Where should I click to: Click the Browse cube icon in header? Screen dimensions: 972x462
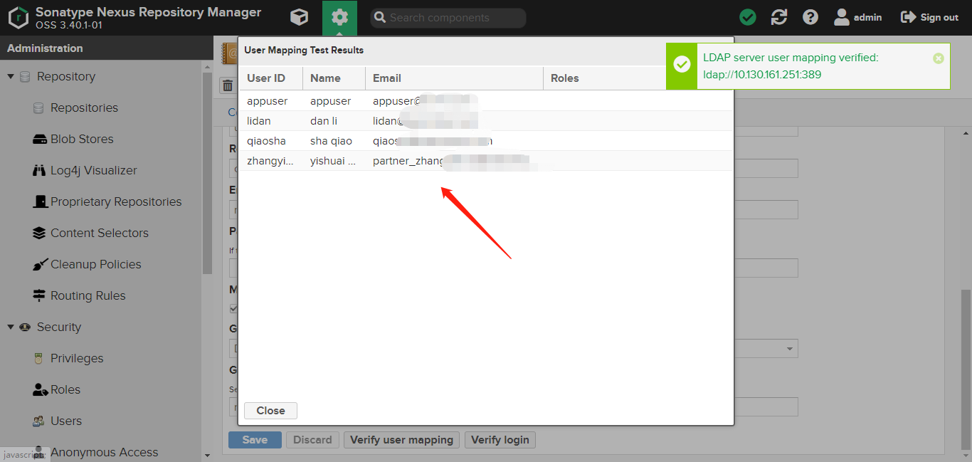(300, 17)
